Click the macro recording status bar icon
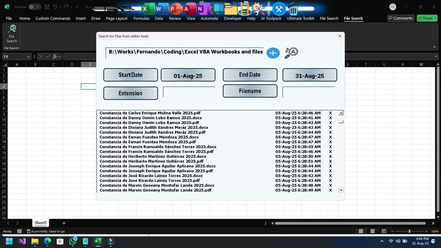This screenshot has width=441, height=248. pyautogui.click(x=20, y=231)
